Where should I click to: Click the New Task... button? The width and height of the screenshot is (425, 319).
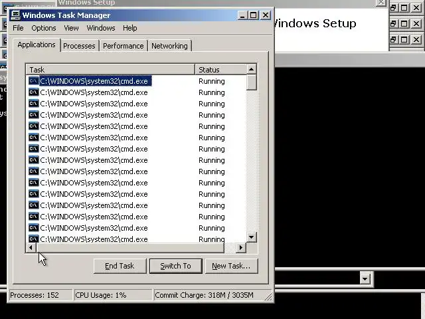(231, 266)
